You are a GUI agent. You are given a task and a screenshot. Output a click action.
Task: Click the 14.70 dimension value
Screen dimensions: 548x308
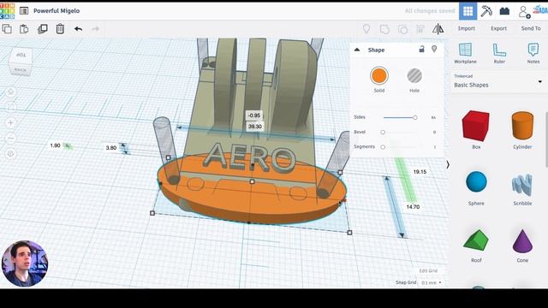tap(413, 207)
